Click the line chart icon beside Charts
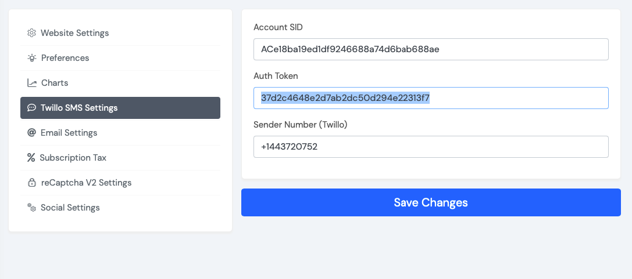The width and height of the screenshot is (632, 279). point(32,83)
